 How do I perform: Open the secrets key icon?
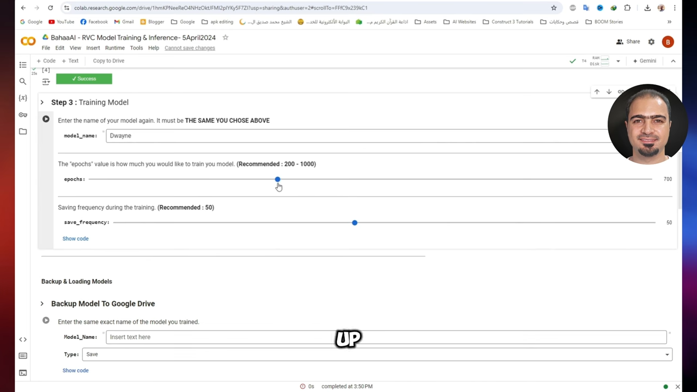coord(23,115)
